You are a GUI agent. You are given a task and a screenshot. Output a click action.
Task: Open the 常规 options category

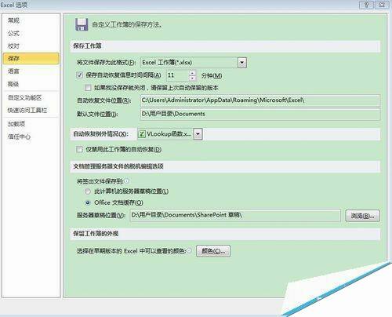point(13,20)
